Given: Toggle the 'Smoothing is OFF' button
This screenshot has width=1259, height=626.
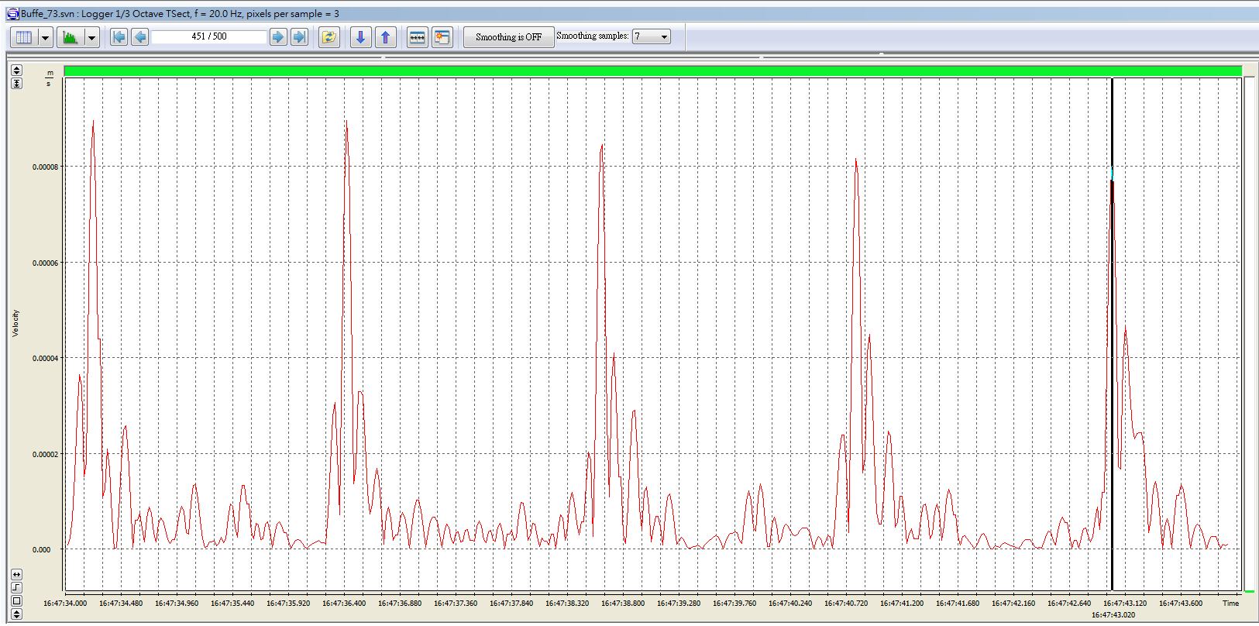Looking at the screenshot, I should pyautogui.click(x=508, y=37).
